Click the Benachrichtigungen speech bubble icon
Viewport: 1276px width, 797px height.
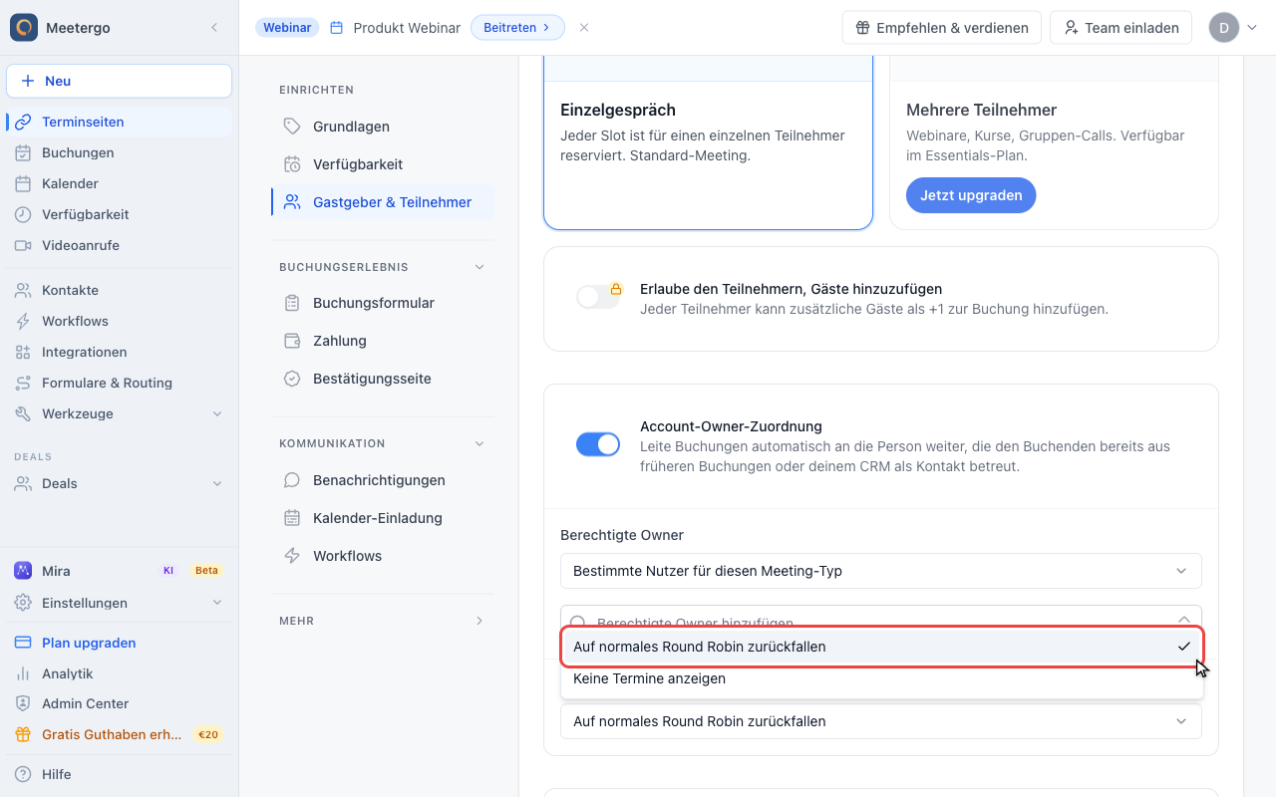[x=292, y=480]
